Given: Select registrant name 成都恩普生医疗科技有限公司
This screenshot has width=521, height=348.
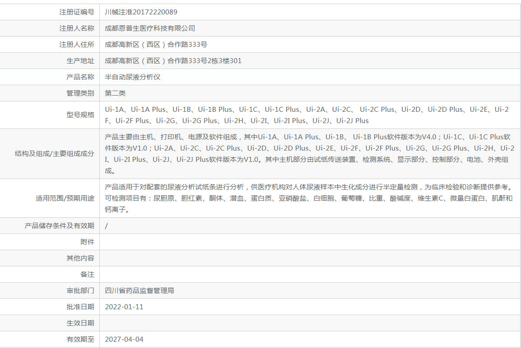Looking at the screenshot, I should (150, 28).
